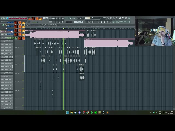Open the EDIT menu
This screenshot has width=175, height=131.
4,18
